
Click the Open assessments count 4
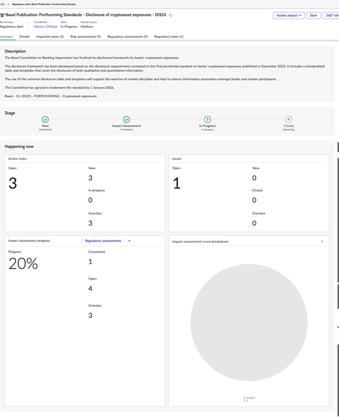pyautogui.click(x=90, y=288)
